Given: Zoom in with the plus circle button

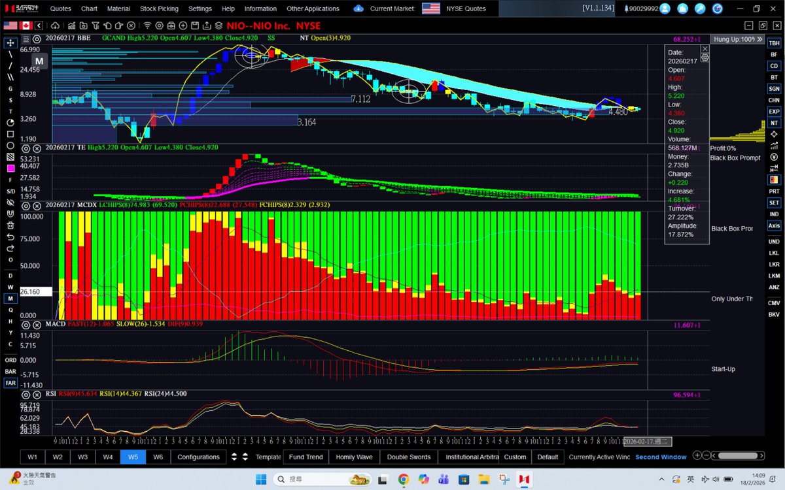Looking at the screenshot, I should tap(697, 456).
